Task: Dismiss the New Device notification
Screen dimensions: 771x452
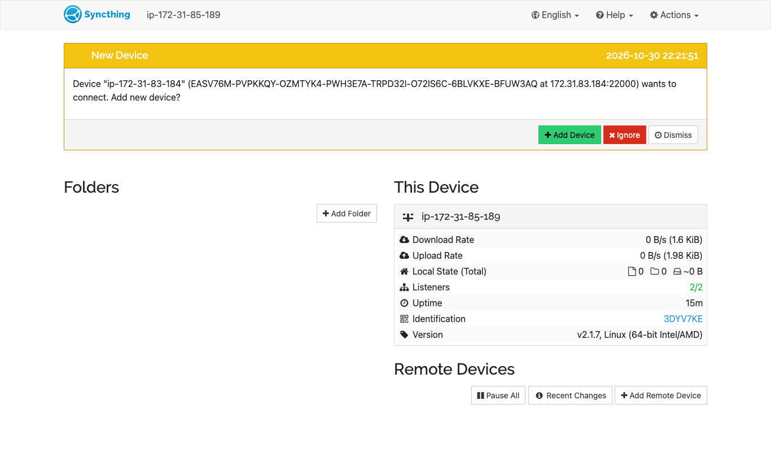Action: (x=673, y=135)
